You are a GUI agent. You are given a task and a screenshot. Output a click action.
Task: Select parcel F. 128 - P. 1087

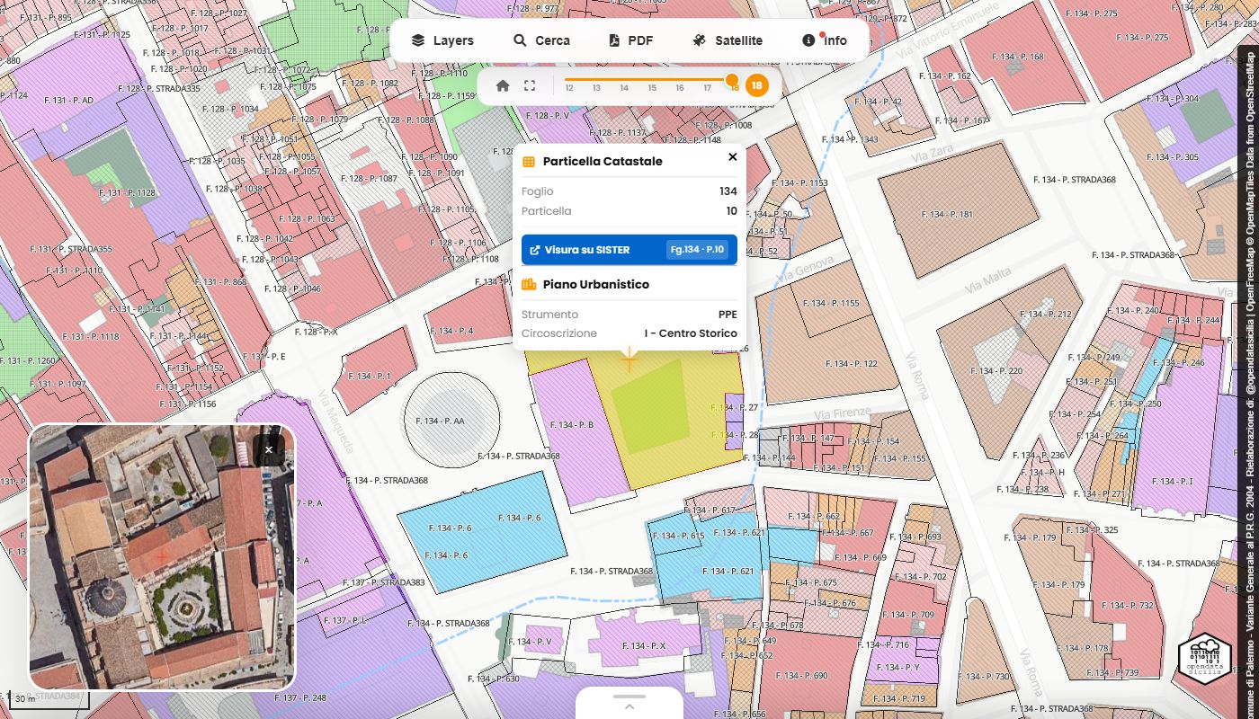[x=369, y=179]
